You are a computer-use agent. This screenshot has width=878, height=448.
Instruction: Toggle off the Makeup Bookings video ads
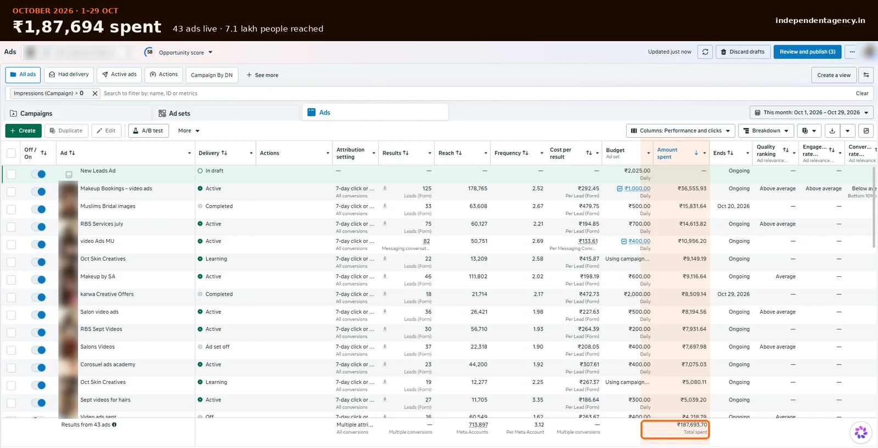[38, 192]
